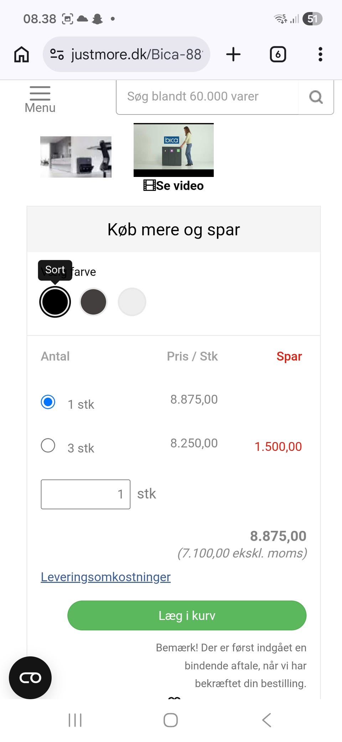Open the kitchen product thumbnail image

[76, 157]
